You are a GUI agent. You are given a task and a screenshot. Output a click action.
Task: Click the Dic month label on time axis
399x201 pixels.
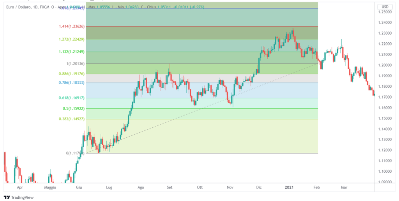pos(259,187)
